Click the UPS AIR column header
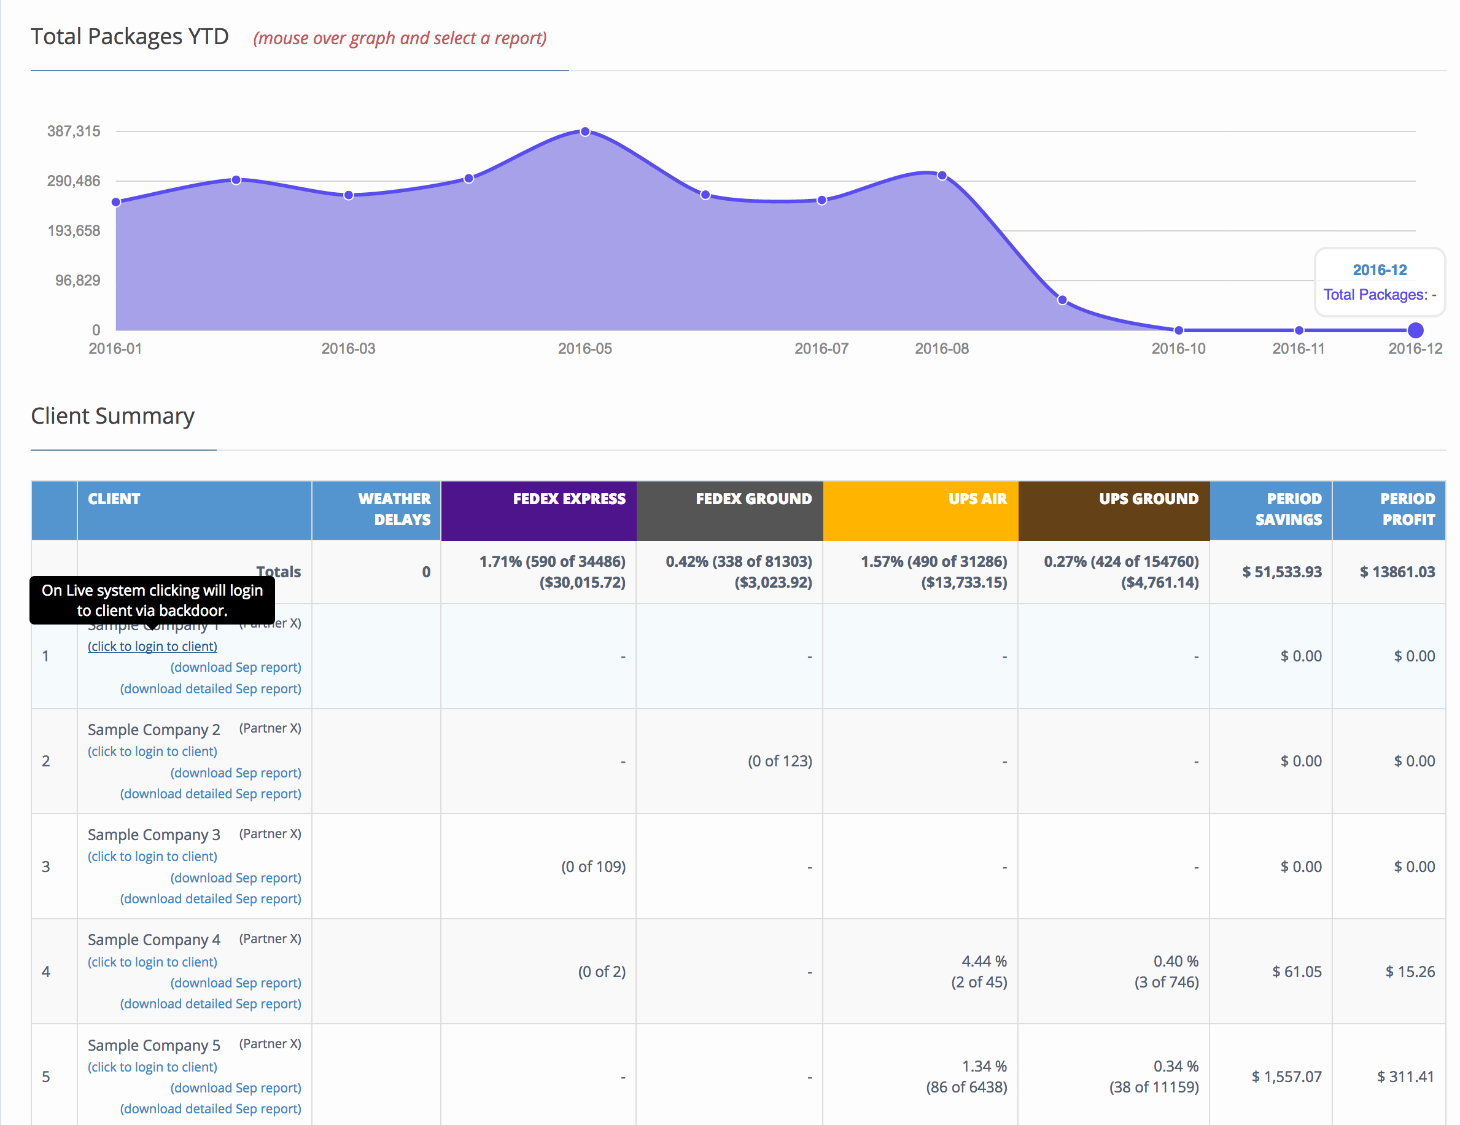 pos(977,499)
